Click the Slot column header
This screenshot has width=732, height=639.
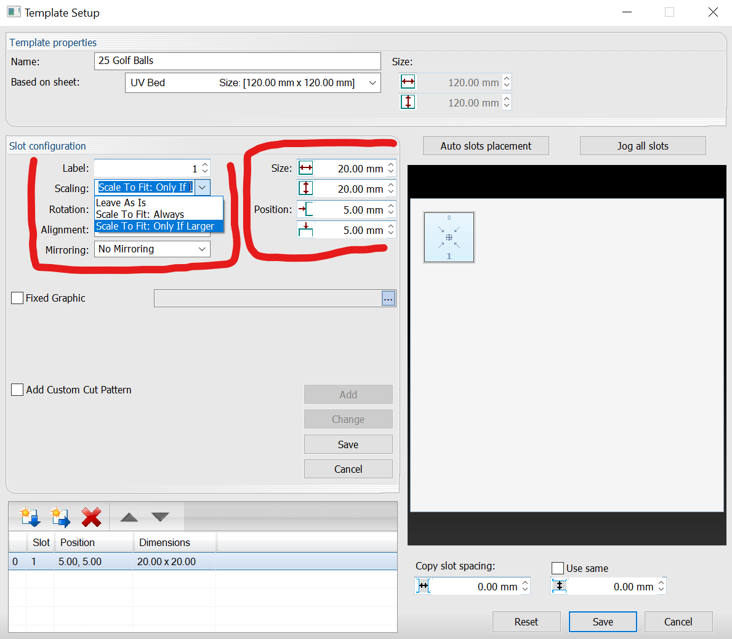[x=41, y=542]
